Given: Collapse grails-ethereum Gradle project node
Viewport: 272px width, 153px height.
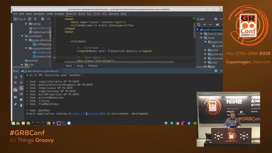Looking at the screenshot, I should click(x=197, y=30).
